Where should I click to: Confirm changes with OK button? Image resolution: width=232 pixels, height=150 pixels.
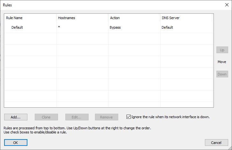[16, 143]
